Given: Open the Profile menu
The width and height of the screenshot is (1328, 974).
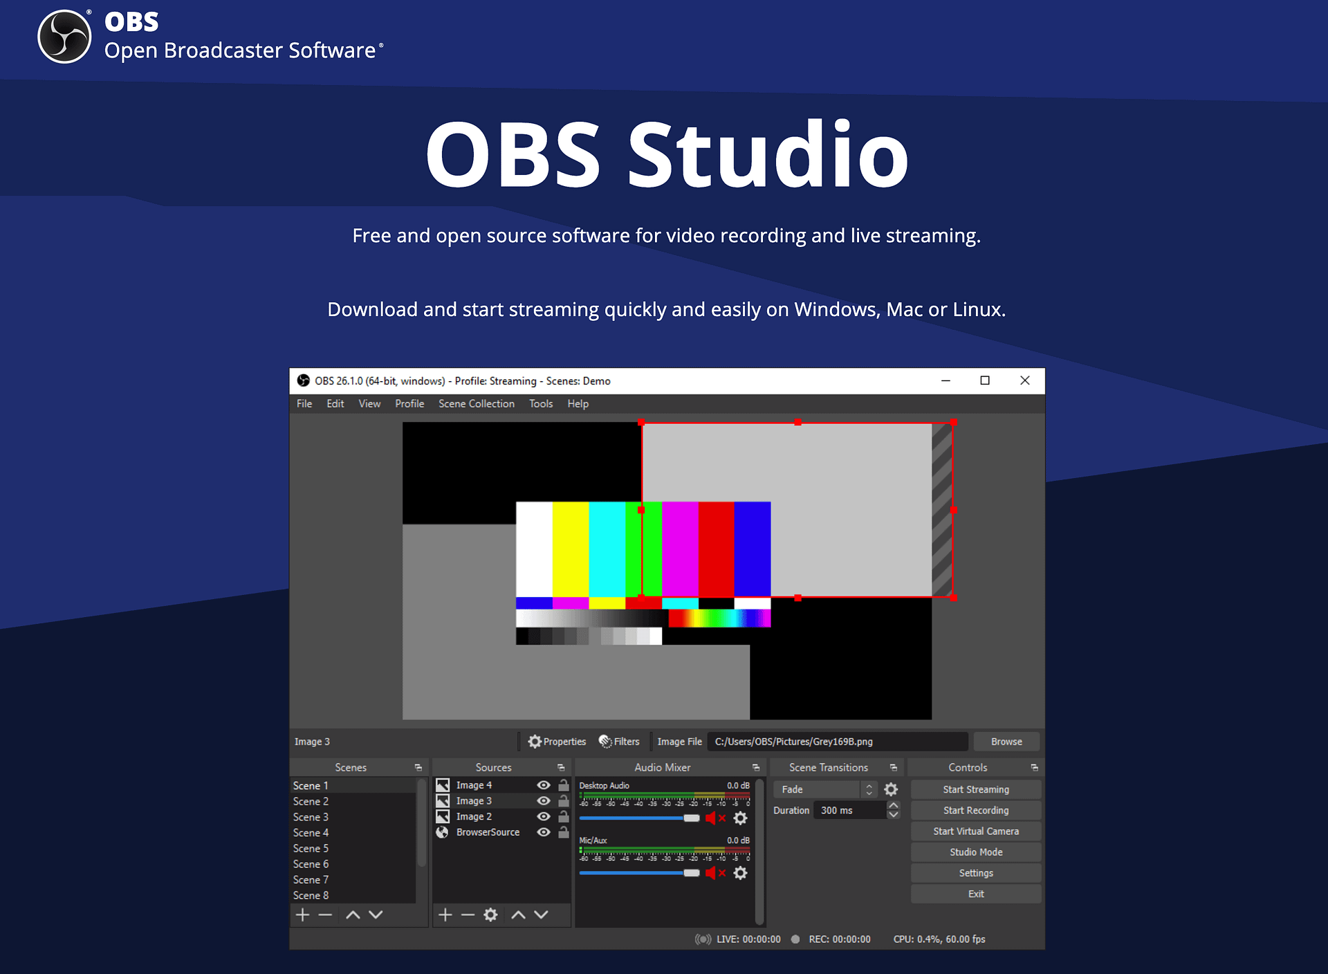Looking at the screenshot, I should (409, 404).
